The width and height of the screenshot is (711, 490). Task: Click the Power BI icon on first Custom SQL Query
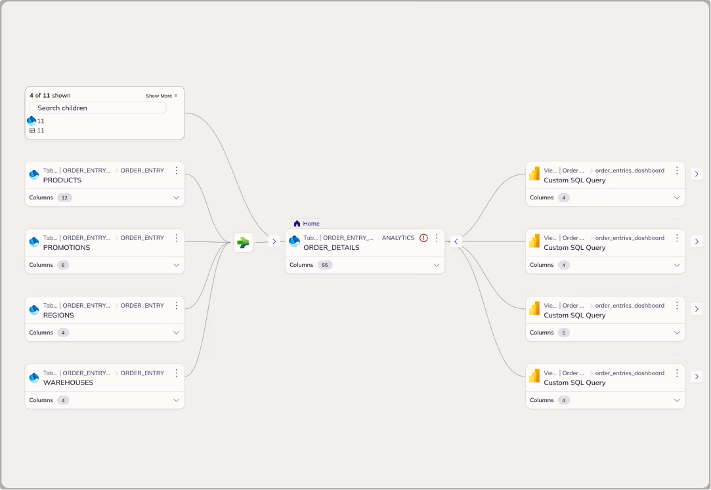(x=534, y=174)
